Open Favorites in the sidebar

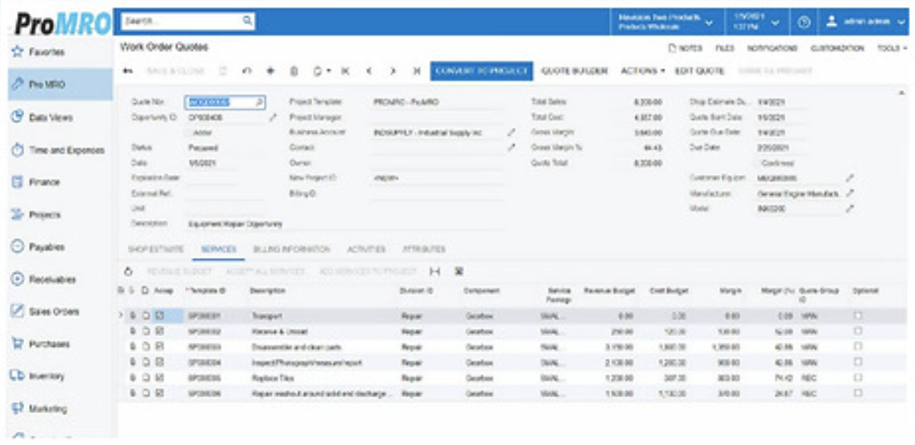tap(46, 52)
